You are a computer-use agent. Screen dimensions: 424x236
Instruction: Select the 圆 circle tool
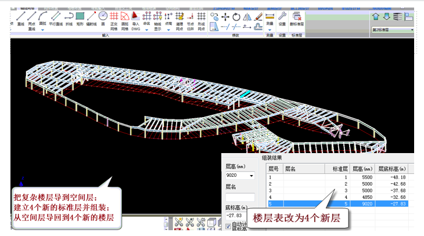pyautogui.click(x=103, y=19)
